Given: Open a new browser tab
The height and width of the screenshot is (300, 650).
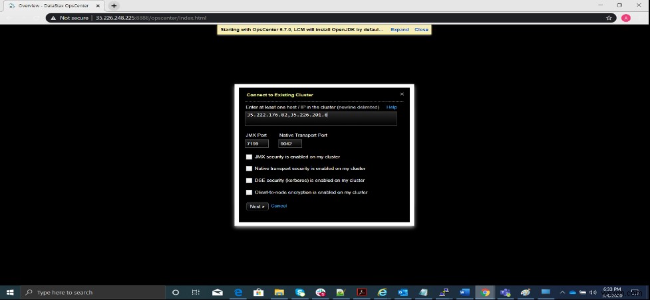Looking at the screenshot, I should (114, 6).
